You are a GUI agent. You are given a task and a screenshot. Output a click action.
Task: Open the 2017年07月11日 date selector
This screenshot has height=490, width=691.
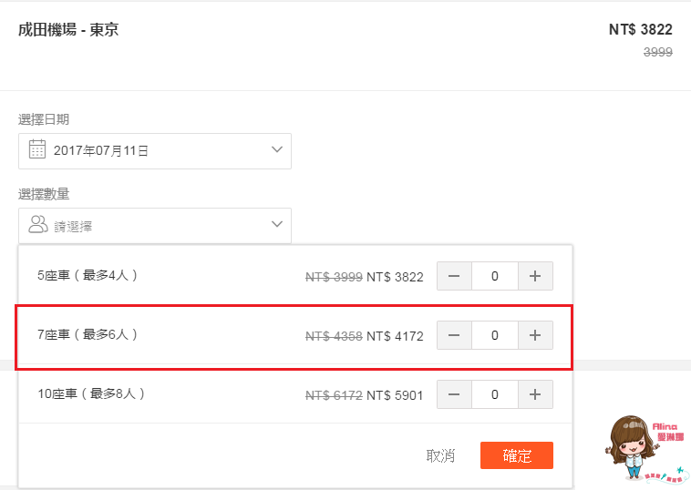[x=155, y=151]
